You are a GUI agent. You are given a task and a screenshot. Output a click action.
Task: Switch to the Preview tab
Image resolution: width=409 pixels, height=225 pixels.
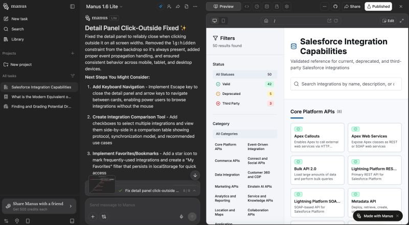click(x=223, y=7)
